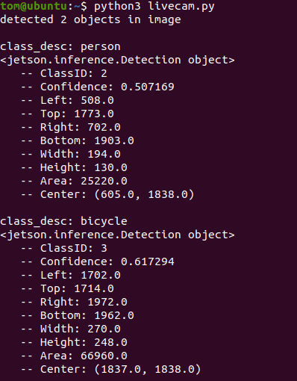The image size is (297, 381).
Task: Click the Right: 1972.0 line
Action: (74, 302)
